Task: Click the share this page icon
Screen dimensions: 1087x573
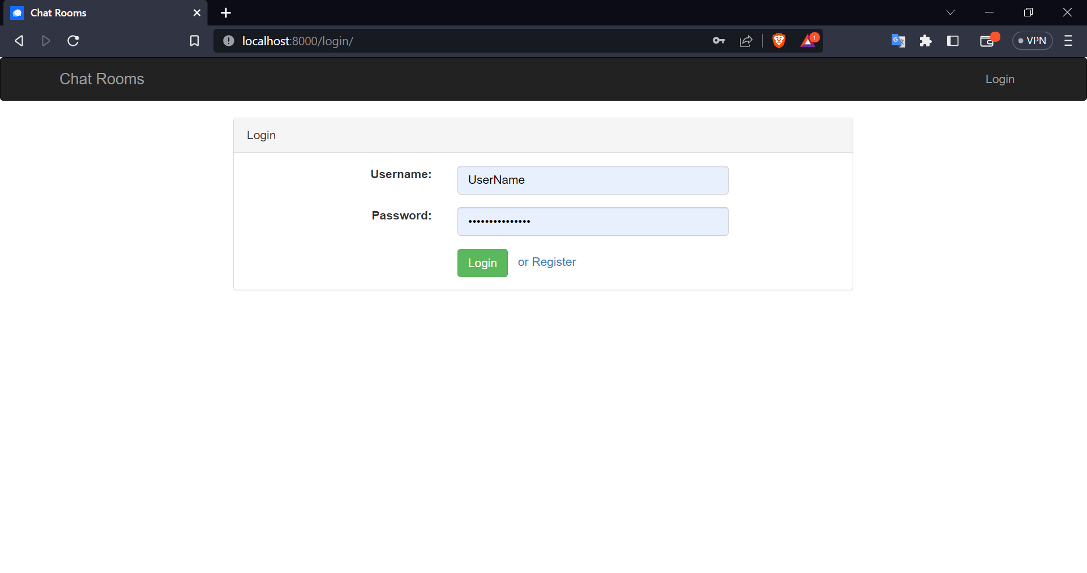Action: pyautogui.click(x=746, y=41)
